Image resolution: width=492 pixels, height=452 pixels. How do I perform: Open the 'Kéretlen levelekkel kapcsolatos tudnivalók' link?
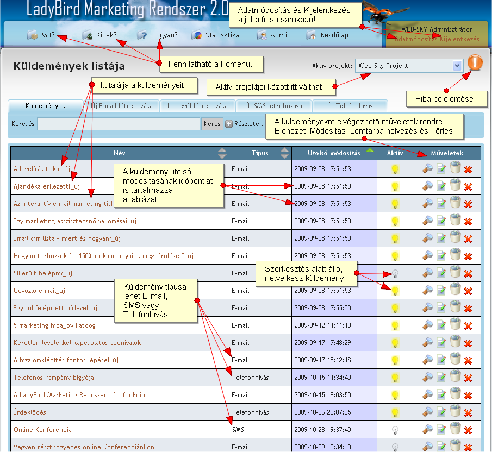point(77,343)
